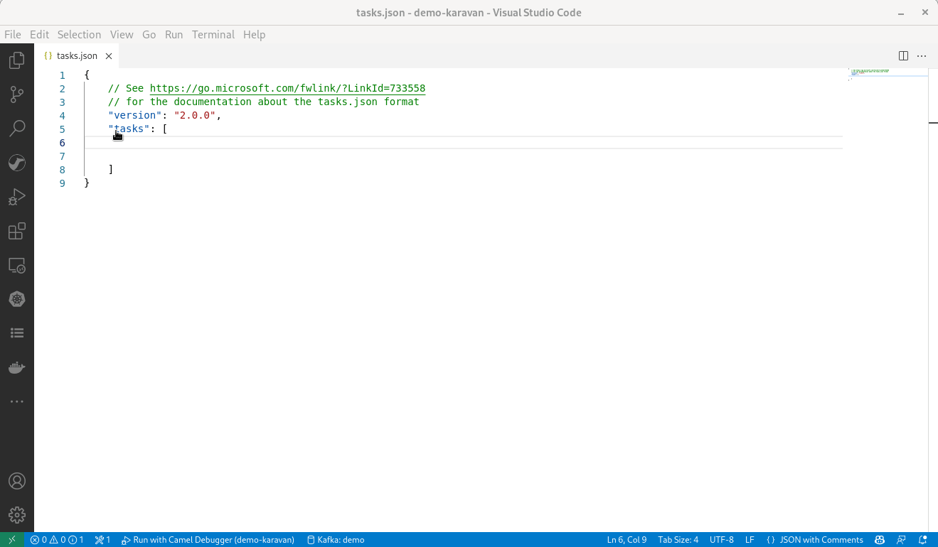Image resolution: width=938 pixels, height=547 pixels.
Task: Open the Kubernetes extension icon
Action: [x=17, y=299]
